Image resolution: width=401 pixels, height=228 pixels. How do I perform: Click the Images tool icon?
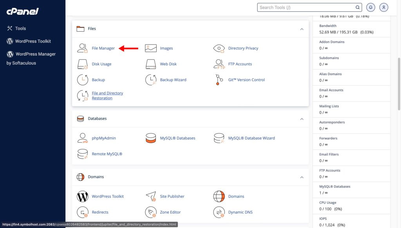point(151,48)
